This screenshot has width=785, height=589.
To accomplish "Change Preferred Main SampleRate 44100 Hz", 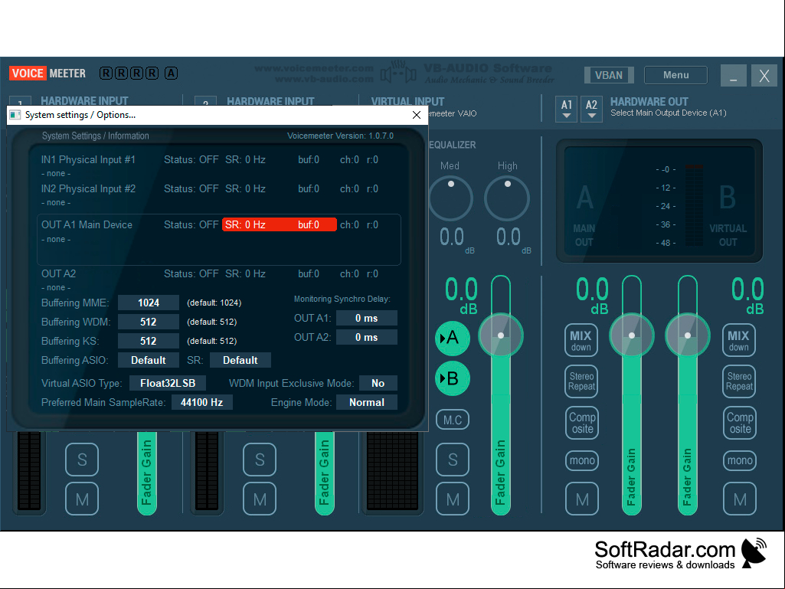I will tap(201, 402).
